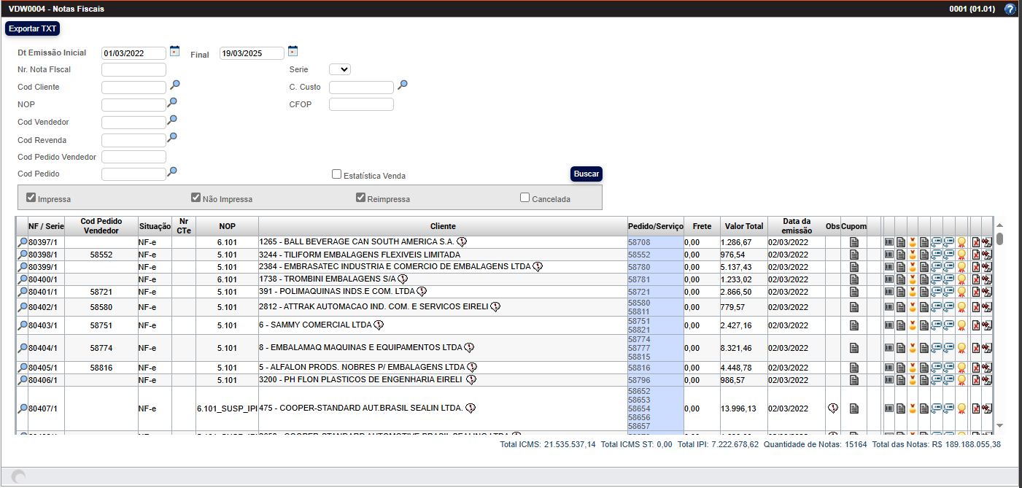Image resolution: width=1022 pixels, height=488 pixels.
Task: Open the Final date calendar picker
Action: click(x=293, y=51)
